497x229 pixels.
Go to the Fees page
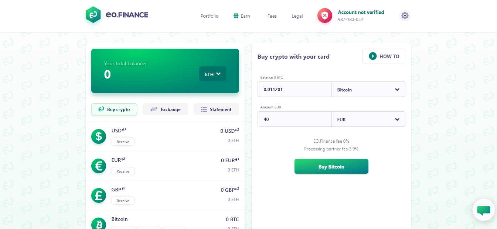coord(272,16)
